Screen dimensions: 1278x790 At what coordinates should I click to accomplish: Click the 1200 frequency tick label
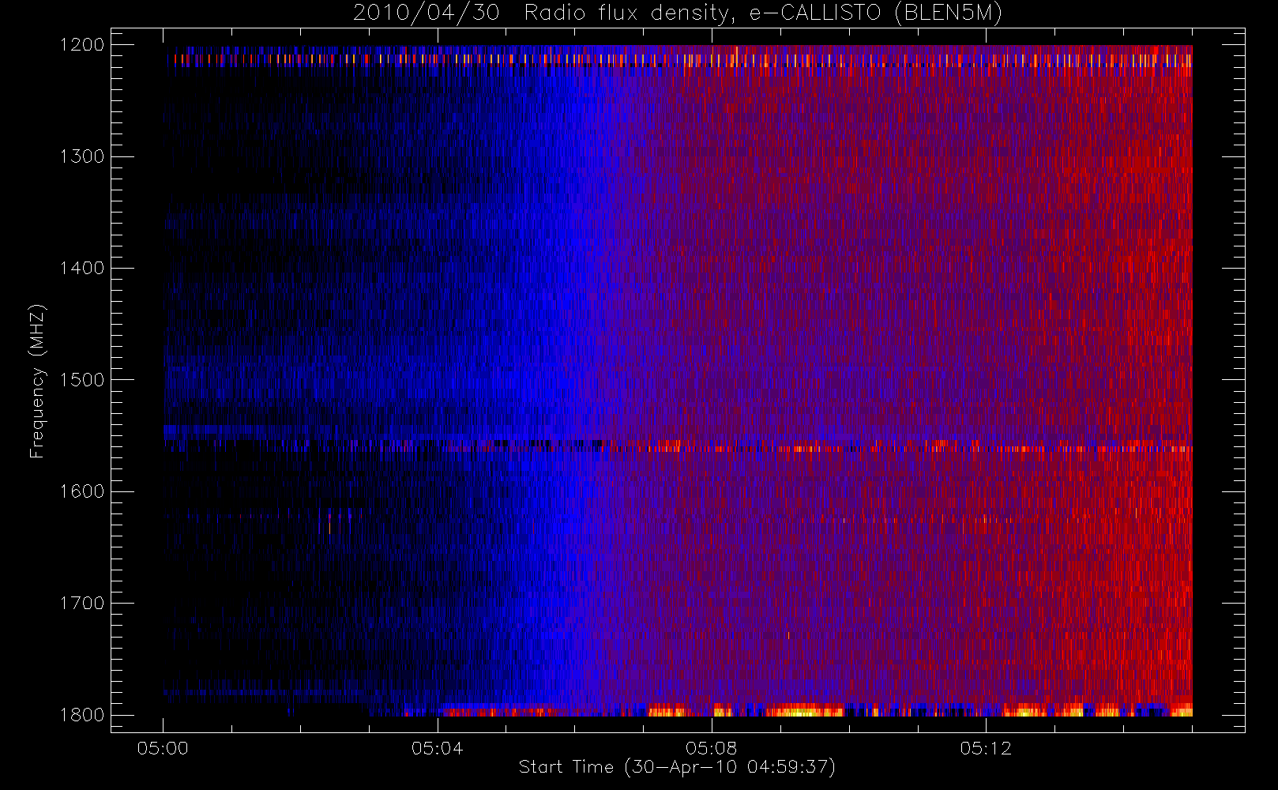point(82,45)
